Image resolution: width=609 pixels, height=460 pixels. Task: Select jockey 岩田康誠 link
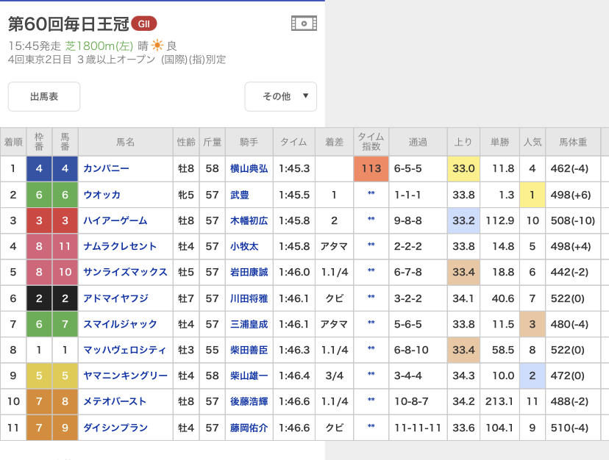tap(249, 273)
